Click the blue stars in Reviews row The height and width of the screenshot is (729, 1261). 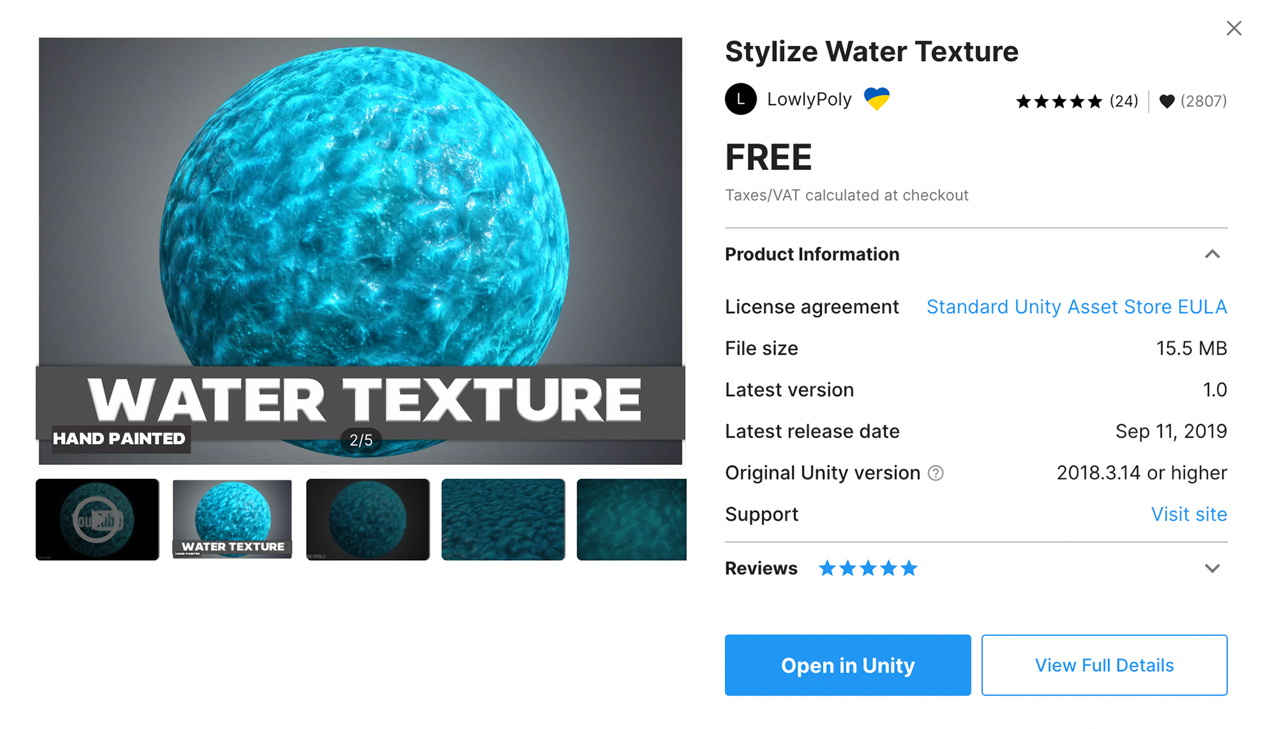[868, 568]
